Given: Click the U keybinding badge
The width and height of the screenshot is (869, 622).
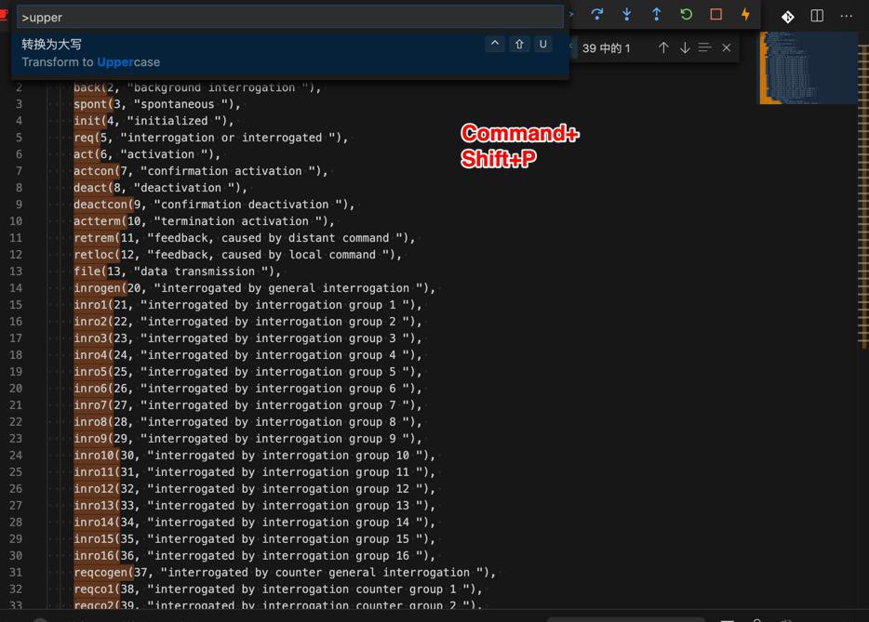Looking at the screenshot, I should click(x=543, y=44).
